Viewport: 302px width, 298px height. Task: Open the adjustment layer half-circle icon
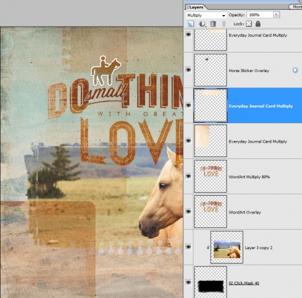202,24
